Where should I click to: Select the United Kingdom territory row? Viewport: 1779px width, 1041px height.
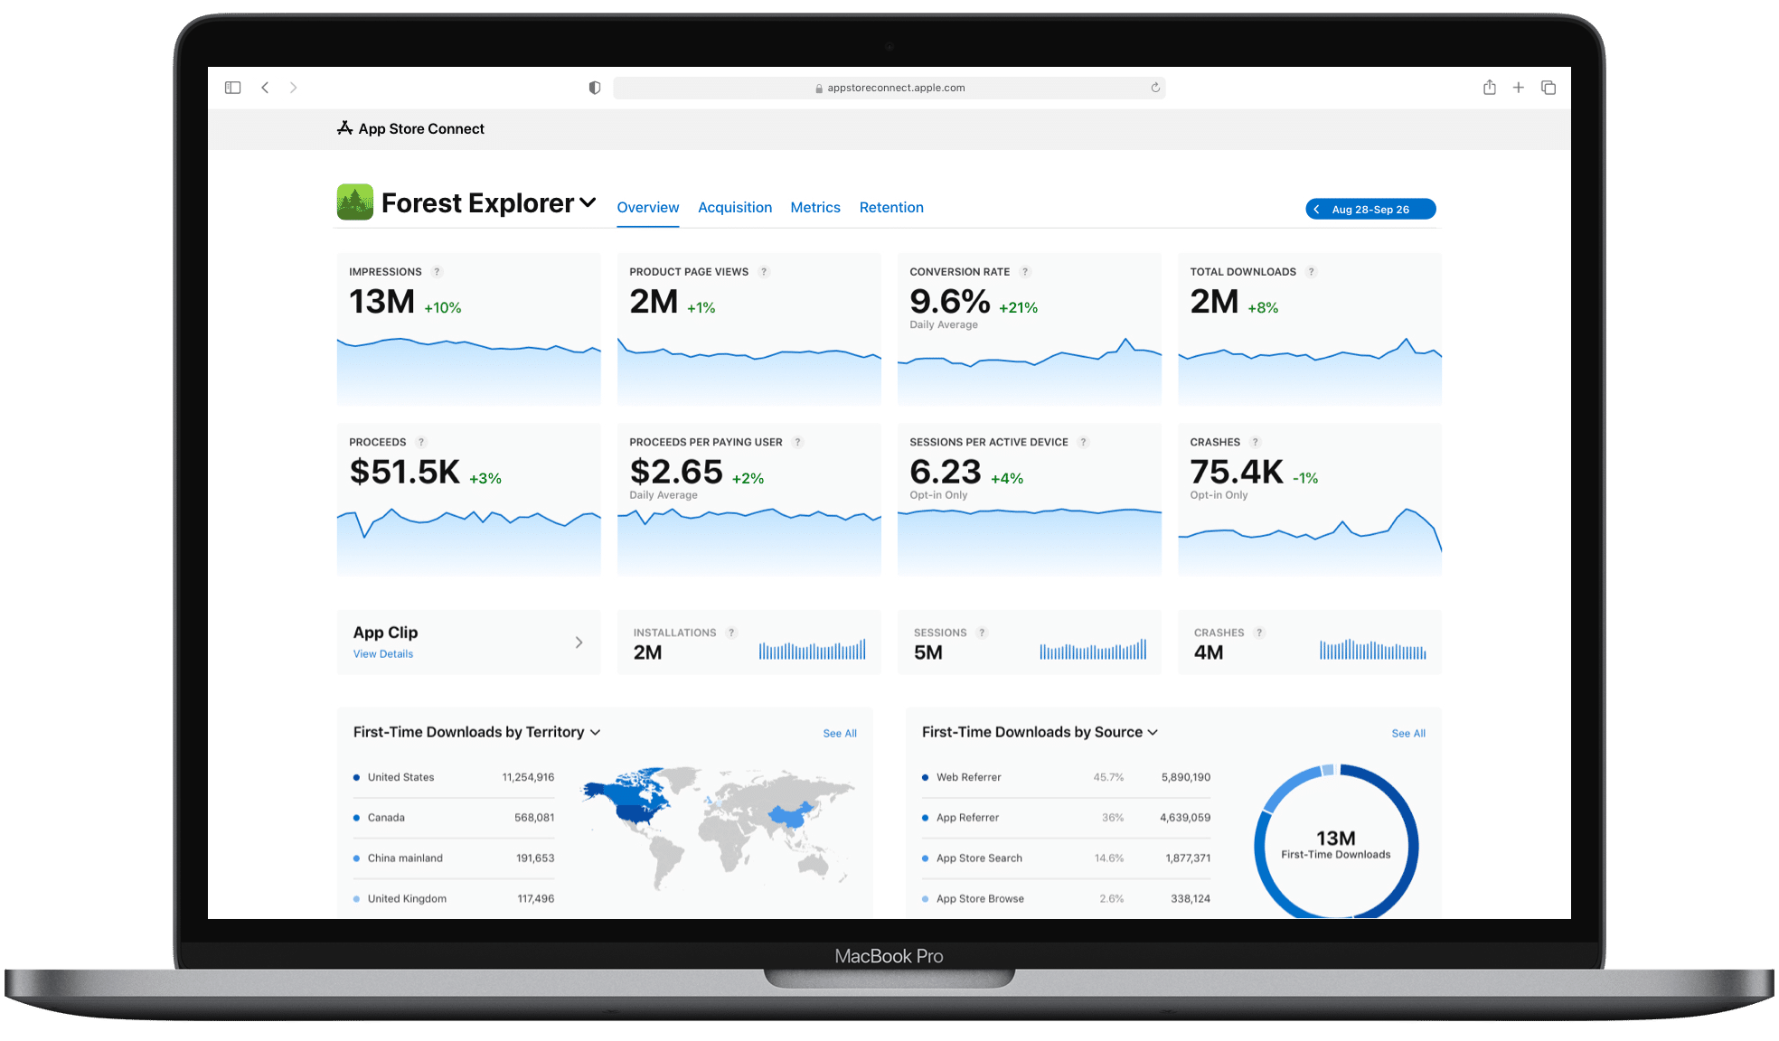454,899
